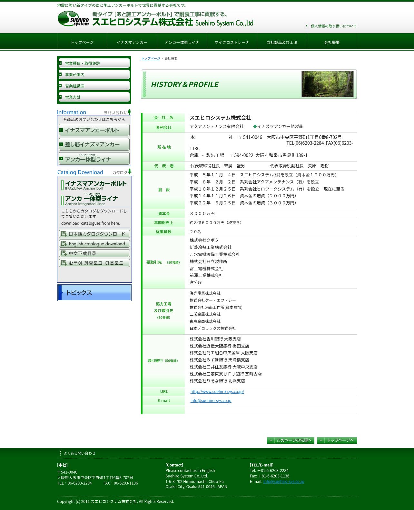414x510 pixels.
Task: Click Catalog Download heading
Action: (80, 172)
